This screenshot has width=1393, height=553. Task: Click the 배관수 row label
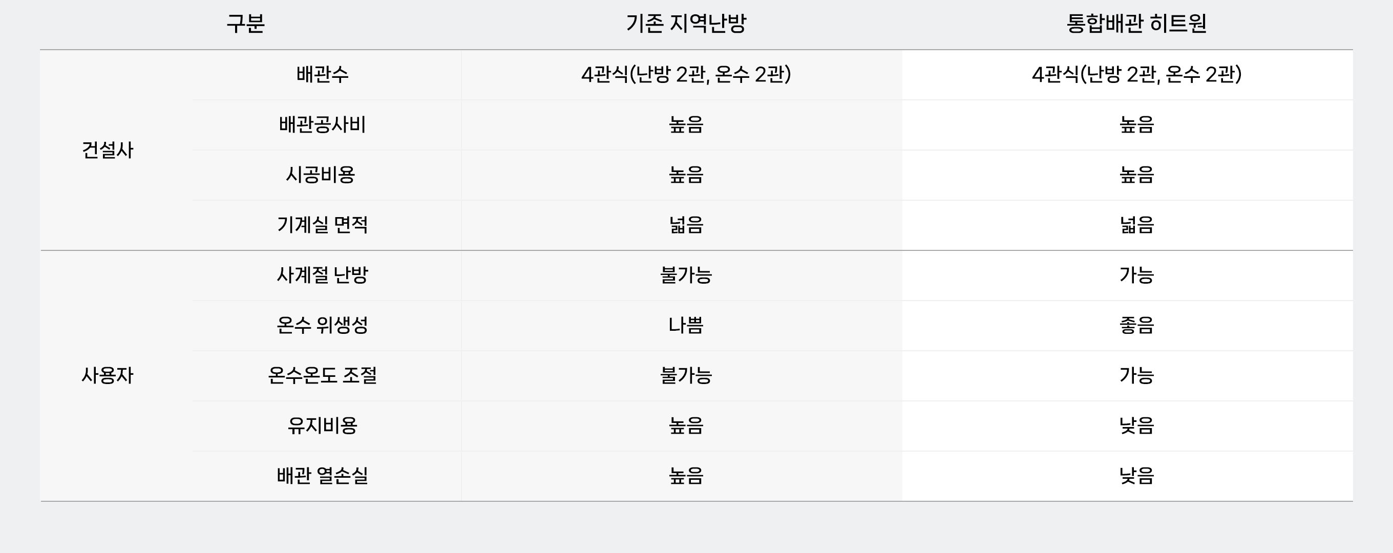click(322, 75)
